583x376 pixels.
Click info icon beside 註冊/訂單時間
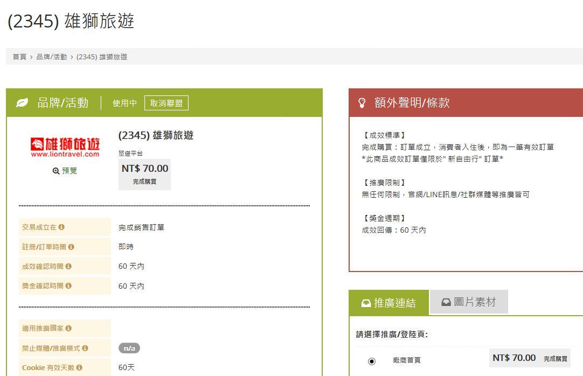71,247
